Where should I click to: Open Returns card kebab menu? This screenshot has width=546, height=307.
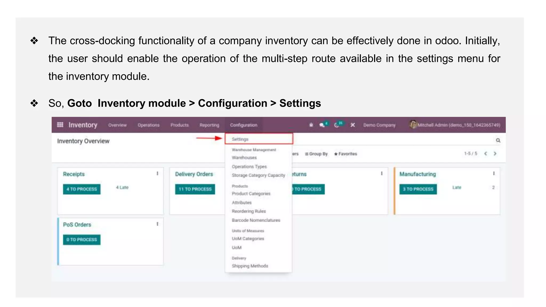click(x=382, y=173)
